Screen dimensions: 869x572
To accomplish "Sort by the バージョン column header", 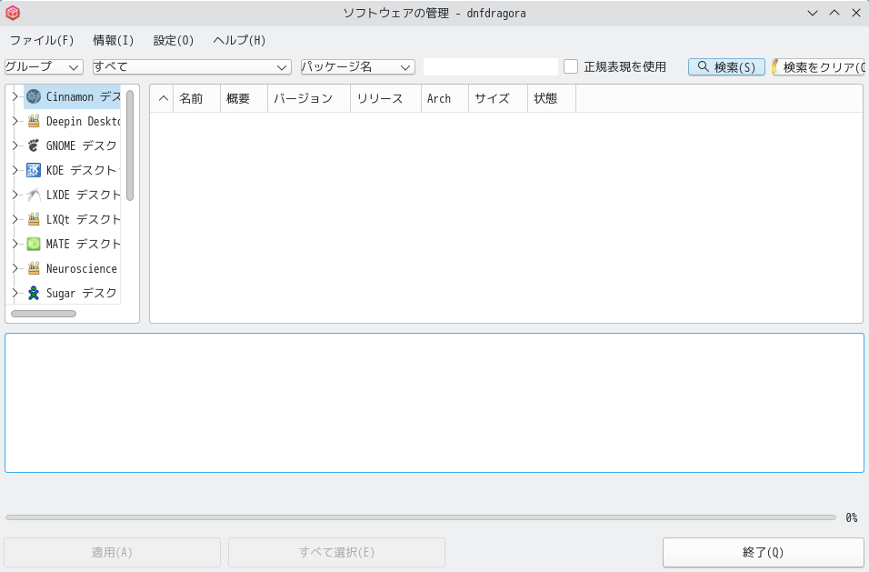I will [309, 98].
